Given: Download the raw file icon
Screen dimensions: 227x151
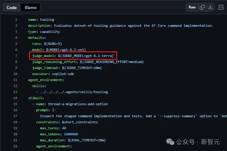Looking at the screenshot, I should point(210,7).
